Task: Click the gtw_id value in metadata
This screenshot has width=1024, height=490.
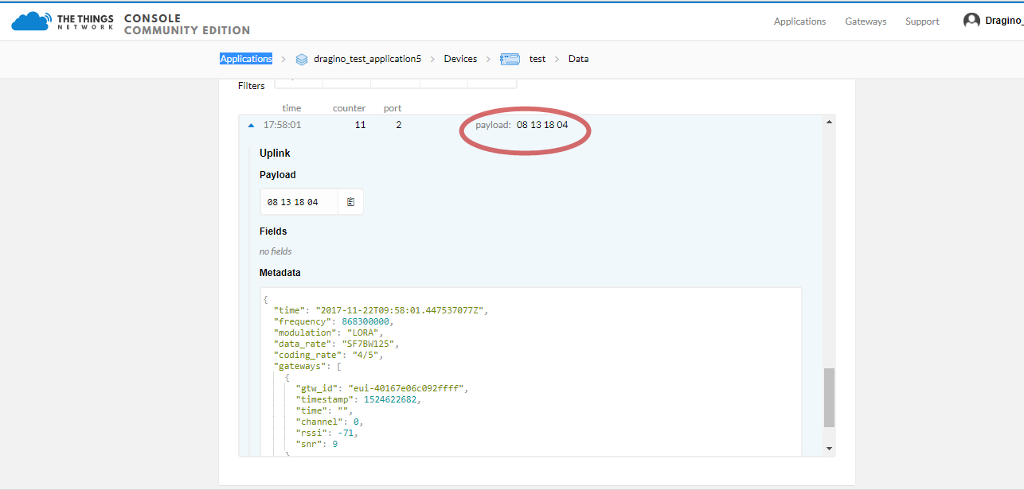Action: tap(408, 388)
